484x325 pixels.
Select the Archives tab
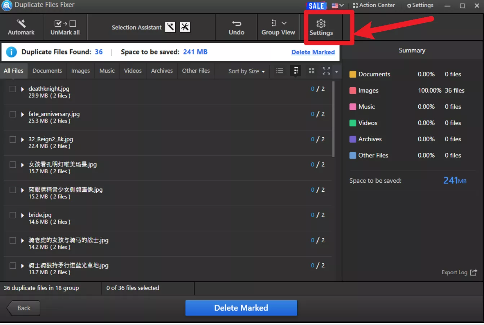pos(162,71)
